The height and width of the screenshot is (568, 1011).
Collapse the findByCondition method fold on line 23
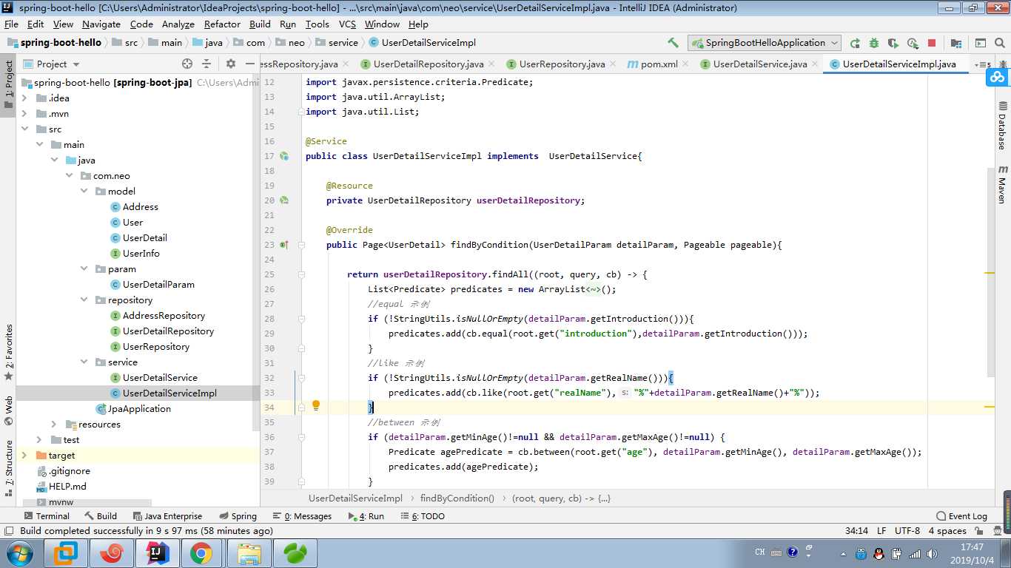tap(300, 245)
